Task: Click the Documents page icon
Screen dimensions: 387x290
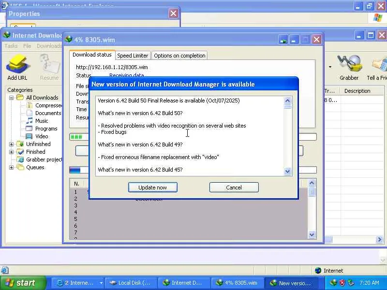Action: (x=29, y=113)
